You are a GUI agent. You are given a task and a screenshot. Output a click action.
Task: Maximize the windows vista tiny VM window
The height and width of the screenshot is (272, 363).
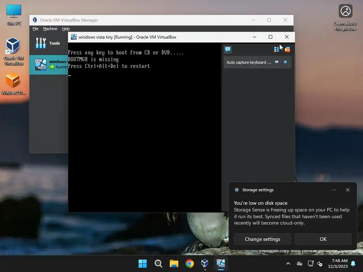click(x=270, y=37)
